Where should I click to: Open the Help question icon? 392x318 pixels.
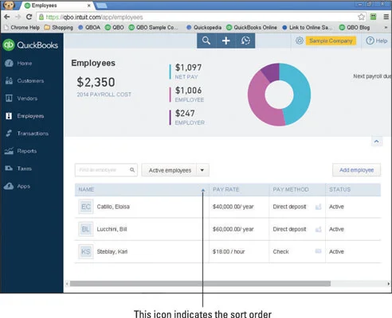[370, 41]
